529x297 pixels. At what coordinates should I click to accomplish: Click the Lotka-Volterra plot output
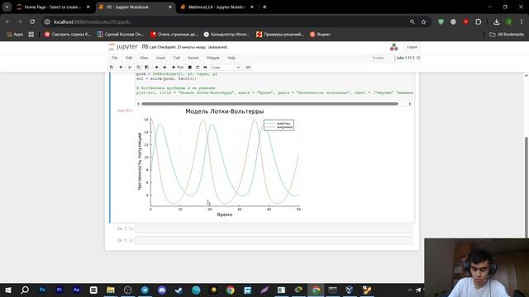[218, 163]
